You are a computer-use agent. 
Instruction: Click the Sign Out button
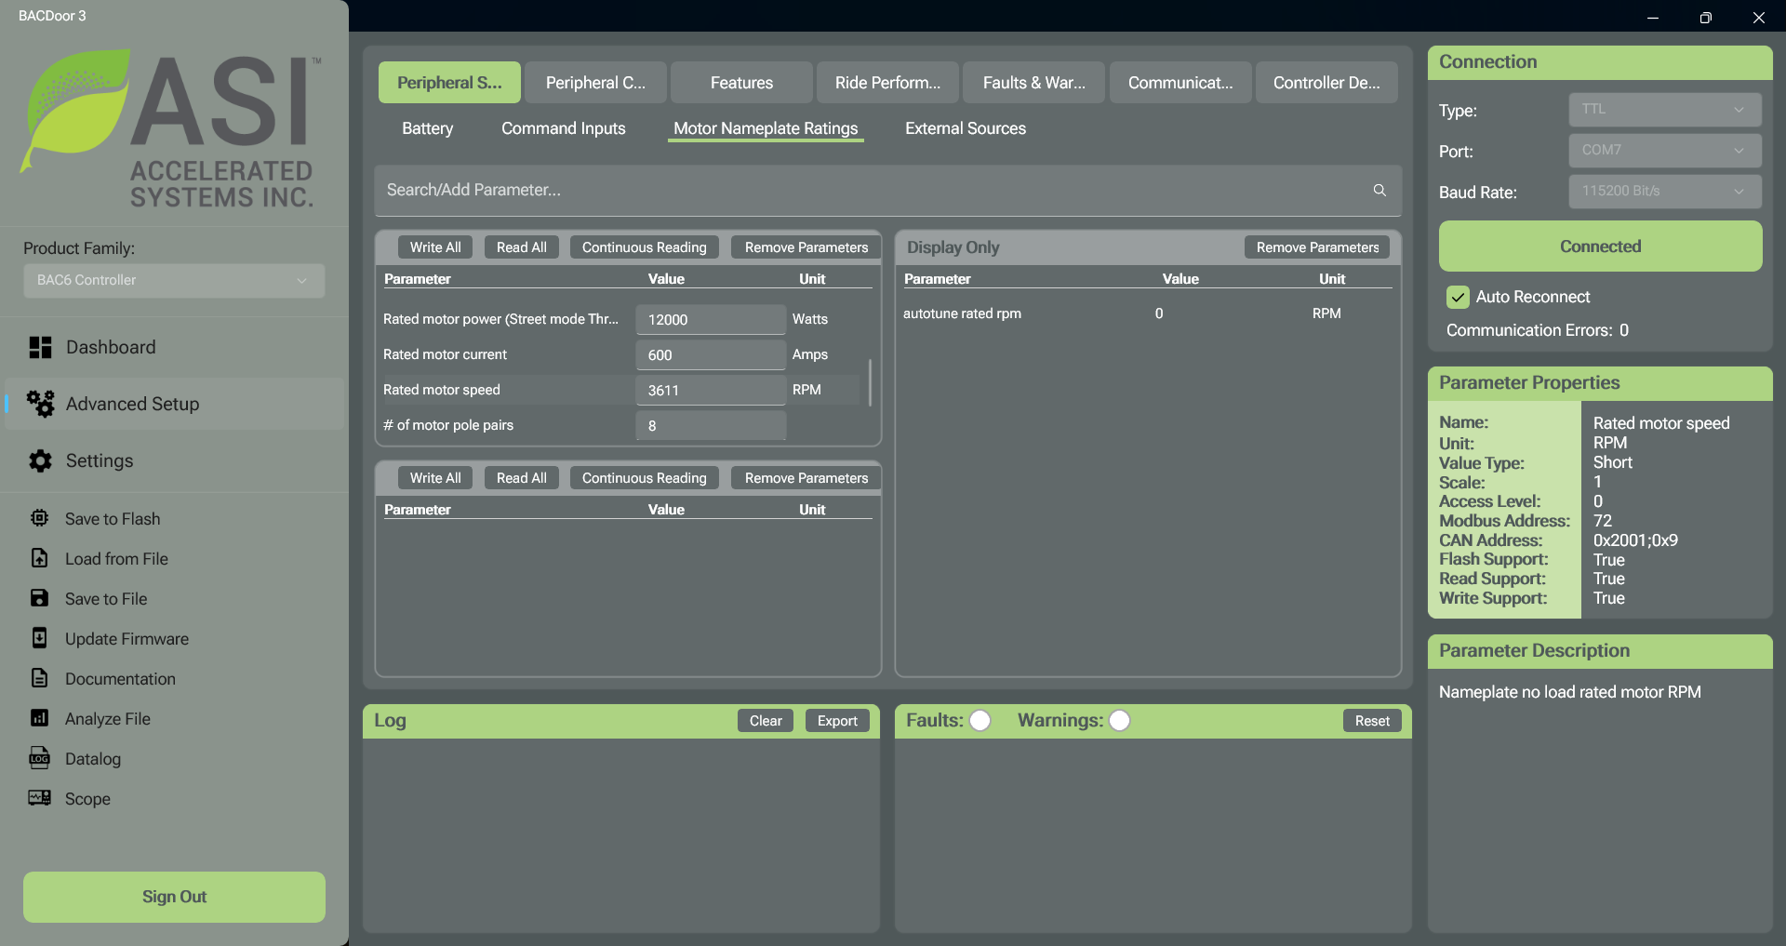(174, 897)
